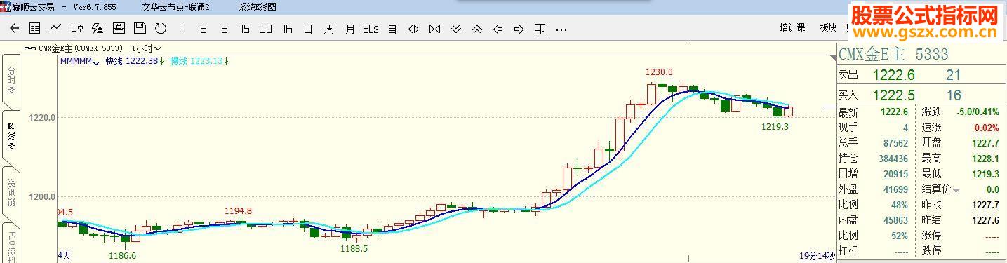Click the link chain icon beside CMX金E主
The height and width of the screenshot is (263, 1007).
(29, 48)
